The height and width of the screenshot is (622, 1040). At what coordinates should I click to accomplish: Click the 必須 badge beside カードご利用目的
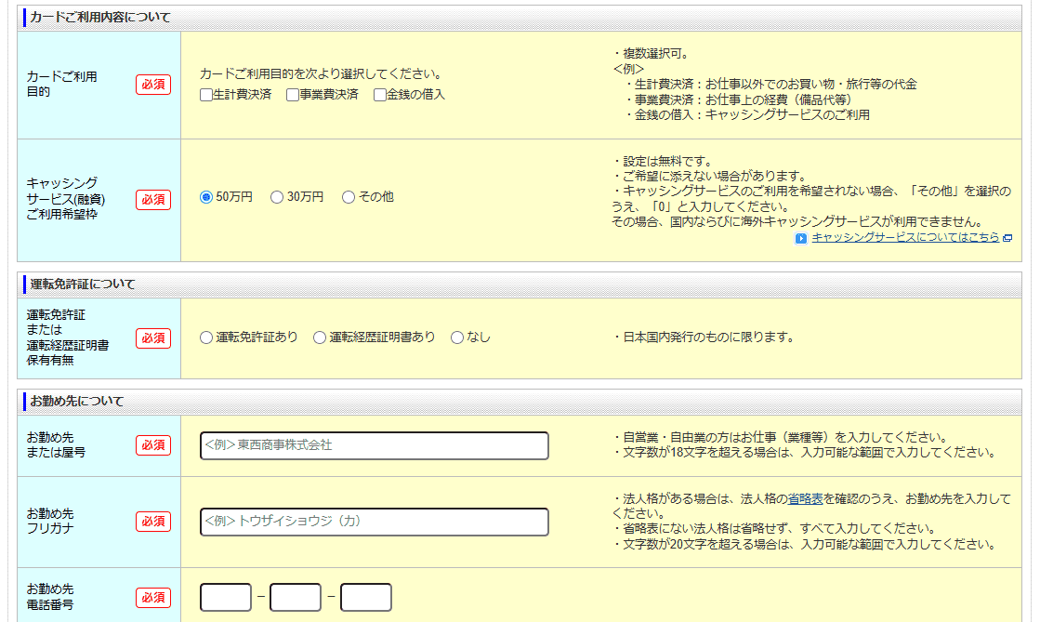coord(154,84)
